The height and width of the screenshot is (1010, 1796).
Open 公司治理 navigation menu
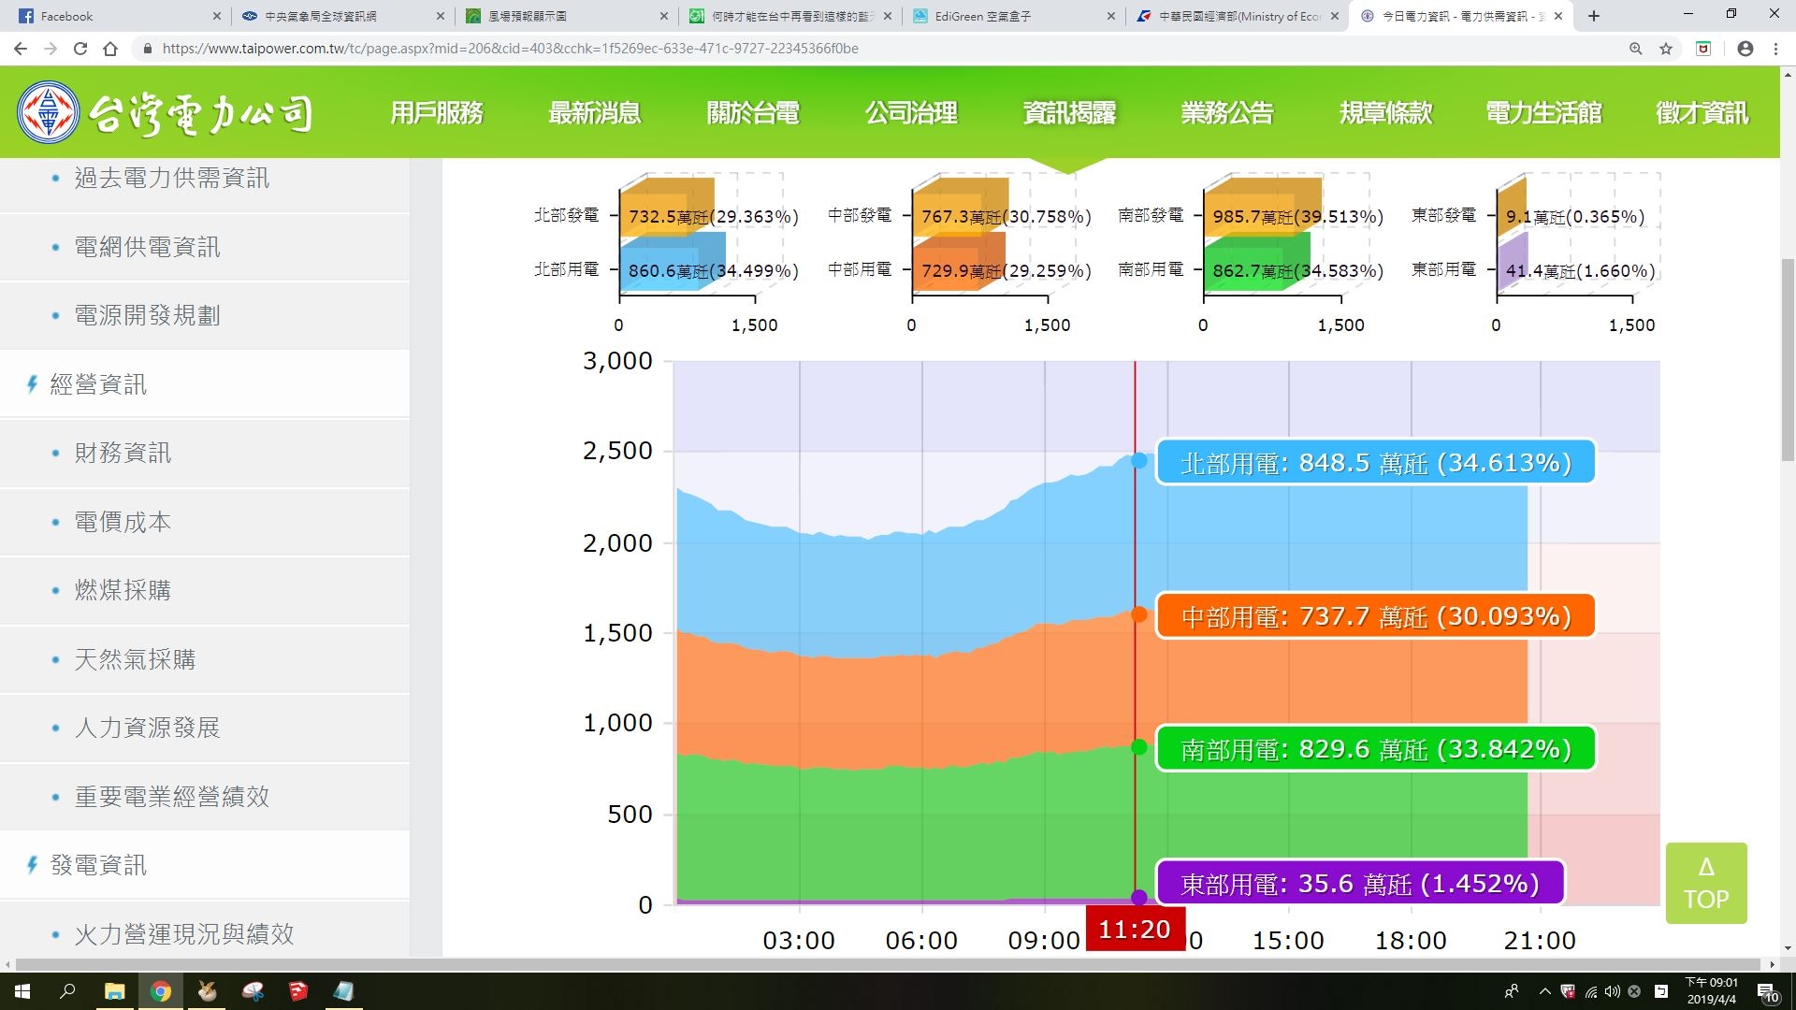click(911, 113)
